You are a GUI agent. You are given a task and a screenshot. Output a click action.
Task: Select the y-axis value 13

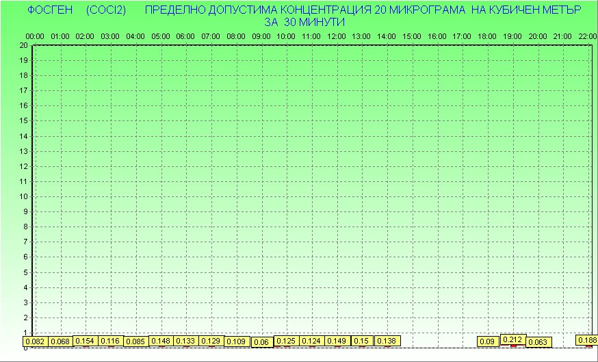pyautogui.click(x=24, y=151)
